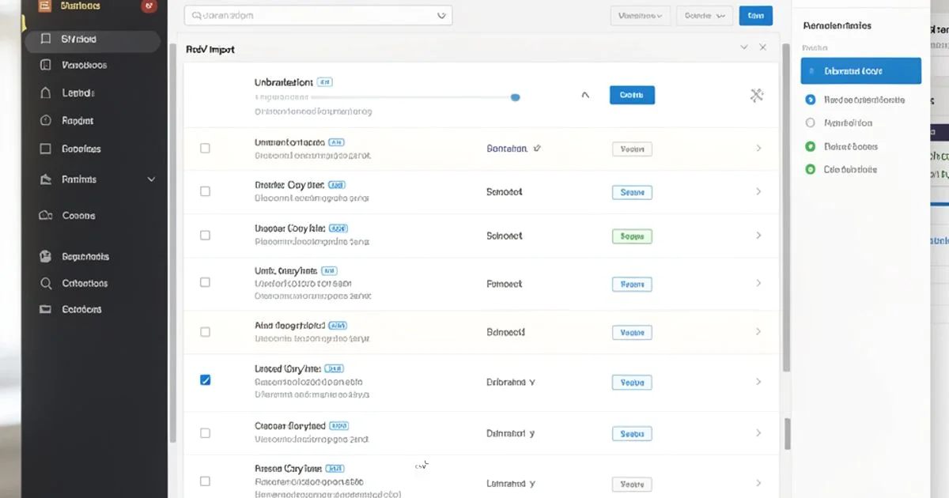Click inside the top search input field

[x=301, y=15]
